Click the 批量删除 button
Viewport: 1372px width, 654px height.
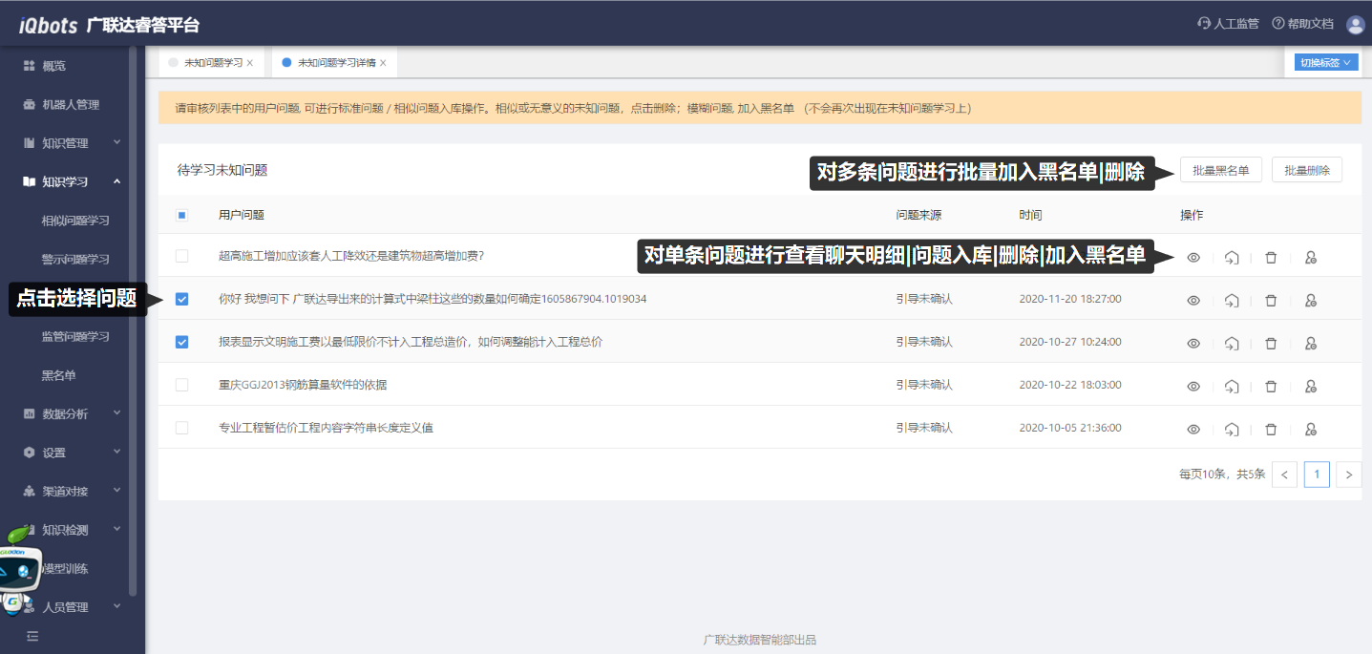pos(1306,170)
